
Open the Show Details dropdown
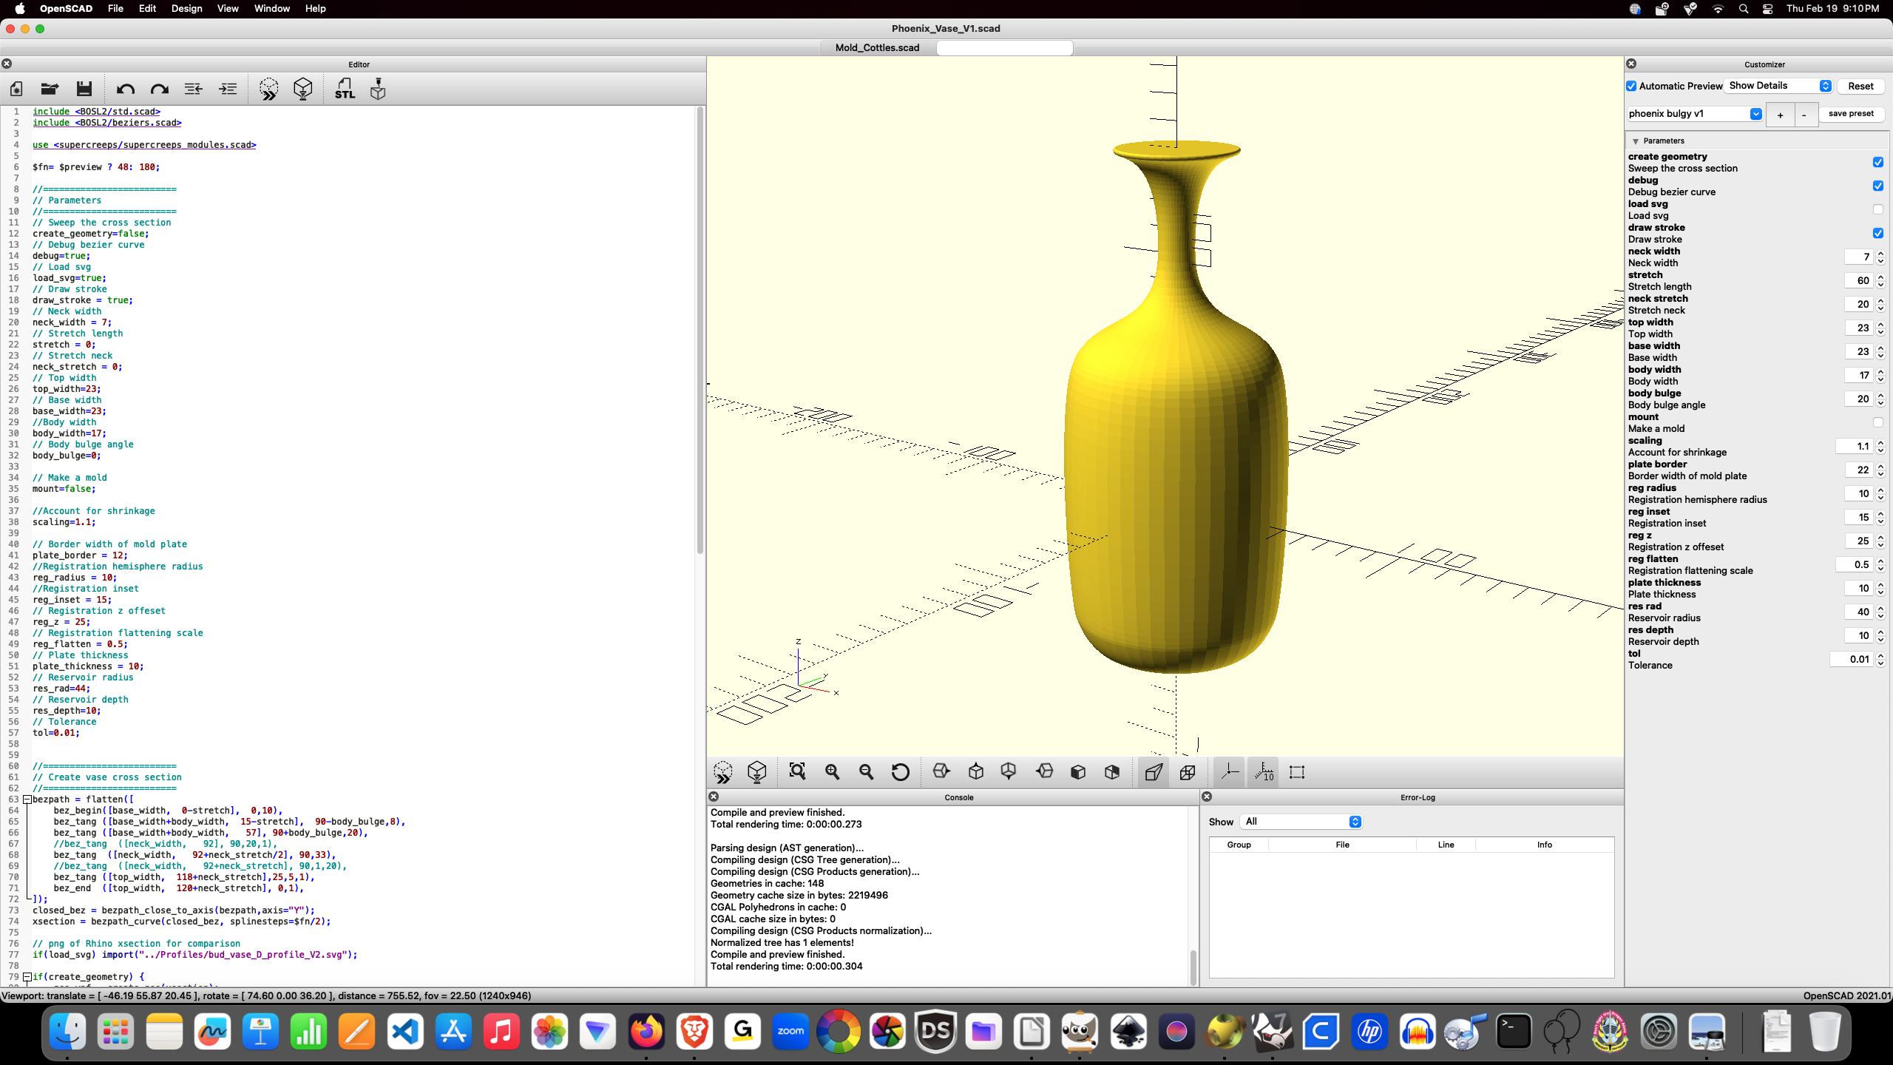tap(1775, 85)
